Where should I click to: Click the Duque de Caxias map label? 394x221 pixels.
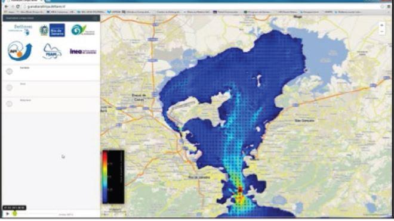[x=139, y=97]
